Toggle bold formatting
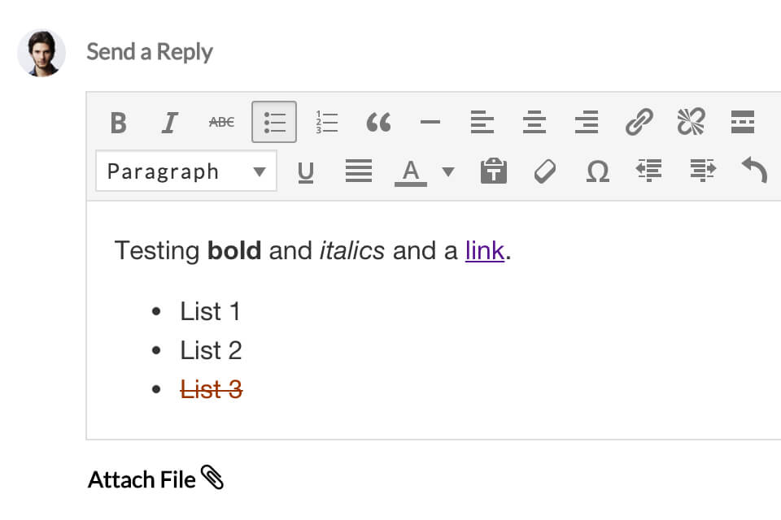This screenshot has height=520, width=781. tap(119, 123)
